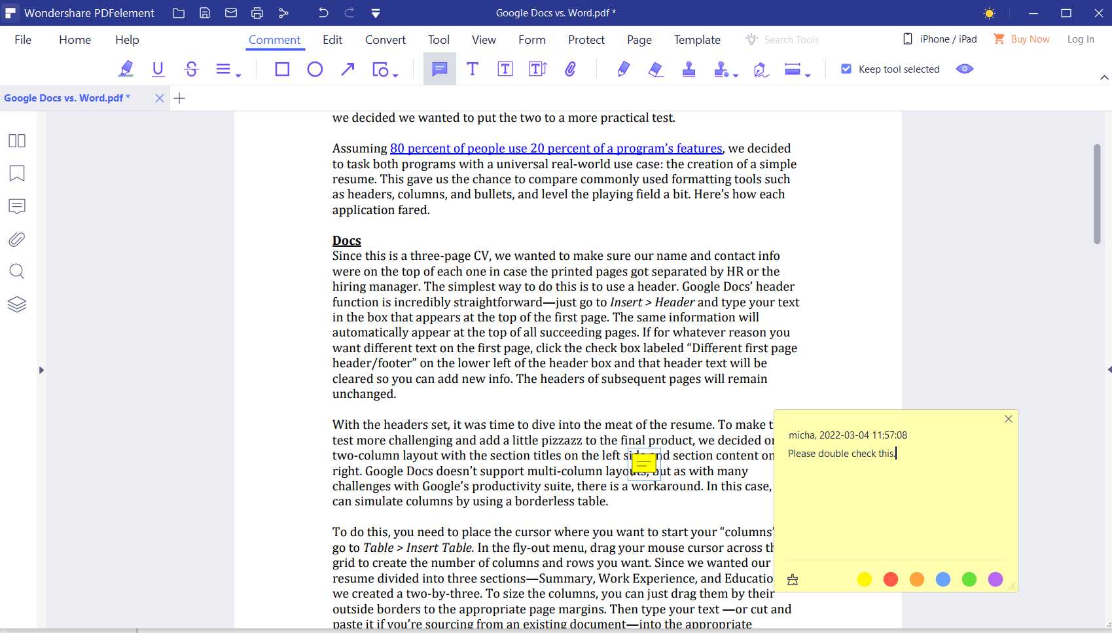
Task: Mark the sticky note with the star toggle
Action: click(x=793, y=579)
